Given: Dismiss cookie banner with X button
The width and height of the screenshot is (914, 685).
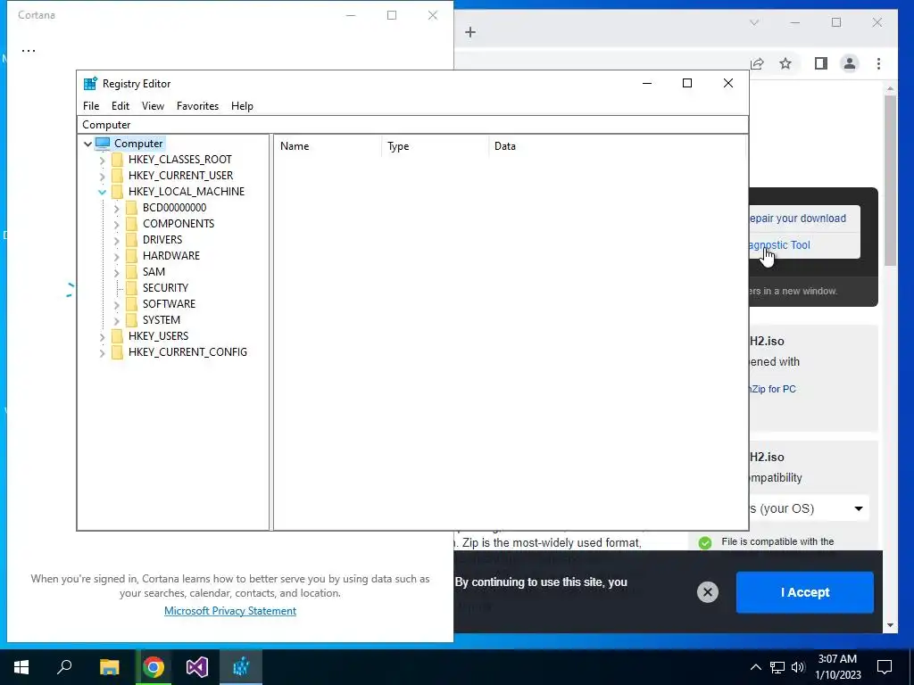Looking at the screenshot, I should [708, 592].
